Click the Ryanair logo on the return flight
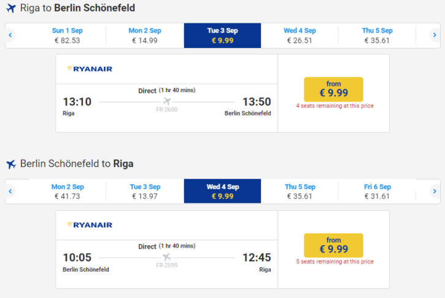This screenshot has width=445, height=298. click(x=90, y=225)
